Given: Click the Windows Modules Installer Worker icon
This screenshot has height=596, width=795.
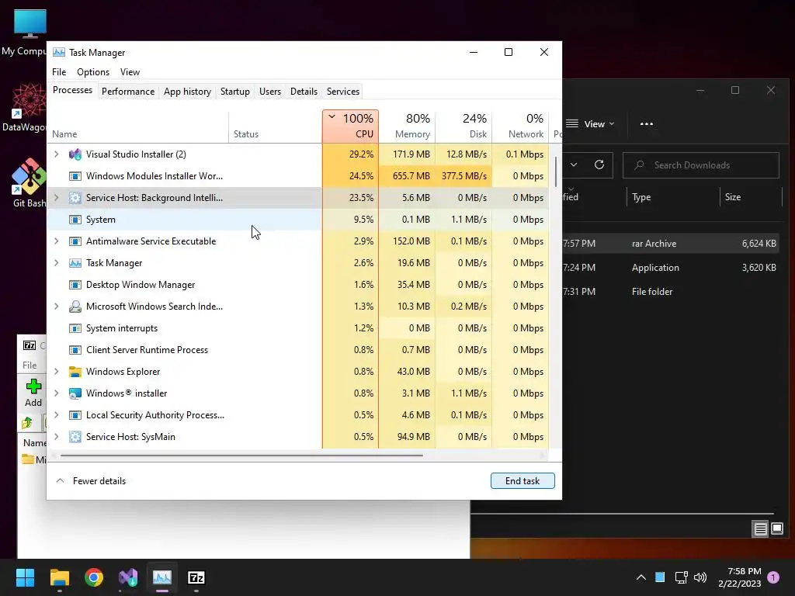Looking at the screenshot, I should point(75,176).
